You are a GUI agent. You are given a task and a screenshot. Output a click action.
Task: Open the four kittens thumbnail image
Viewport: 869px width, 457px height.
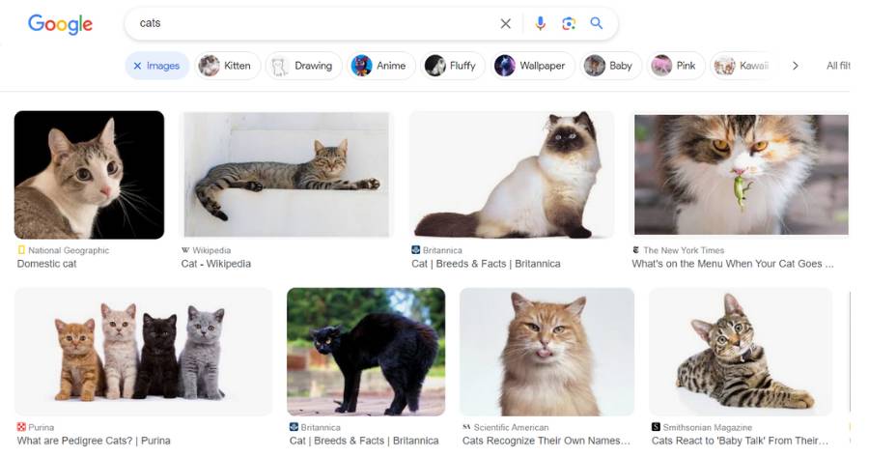pos(143,352)
